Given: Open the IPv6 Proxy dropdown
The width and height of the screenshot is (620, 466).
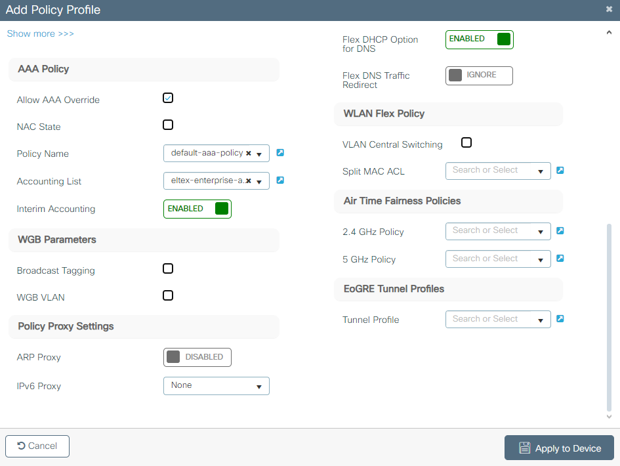Looking at the screenshot, I should tap(217, 386).
